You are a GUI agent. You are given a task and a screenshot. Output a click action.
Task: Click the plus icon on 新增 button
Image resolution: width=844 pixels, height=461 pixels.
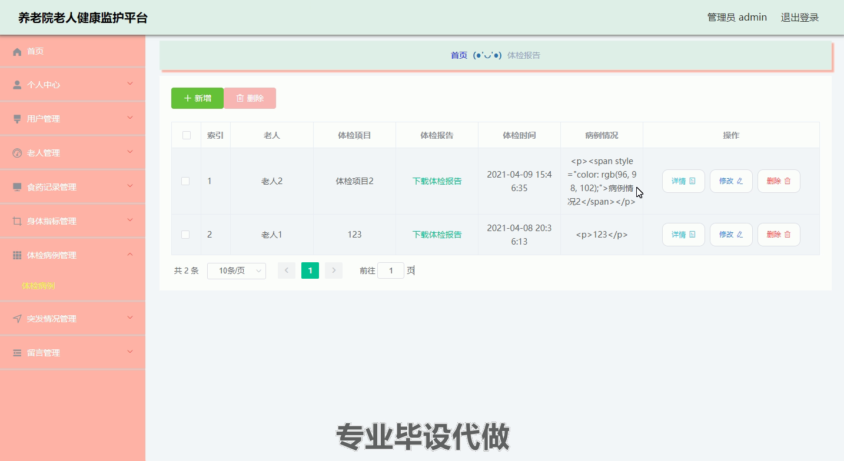click(188, 98)
